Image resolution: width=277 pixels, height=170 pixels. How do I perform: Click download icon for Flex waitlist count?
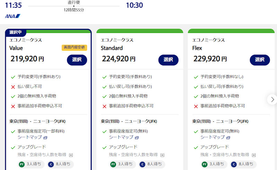pyautogui.click(x=254, y=155)
